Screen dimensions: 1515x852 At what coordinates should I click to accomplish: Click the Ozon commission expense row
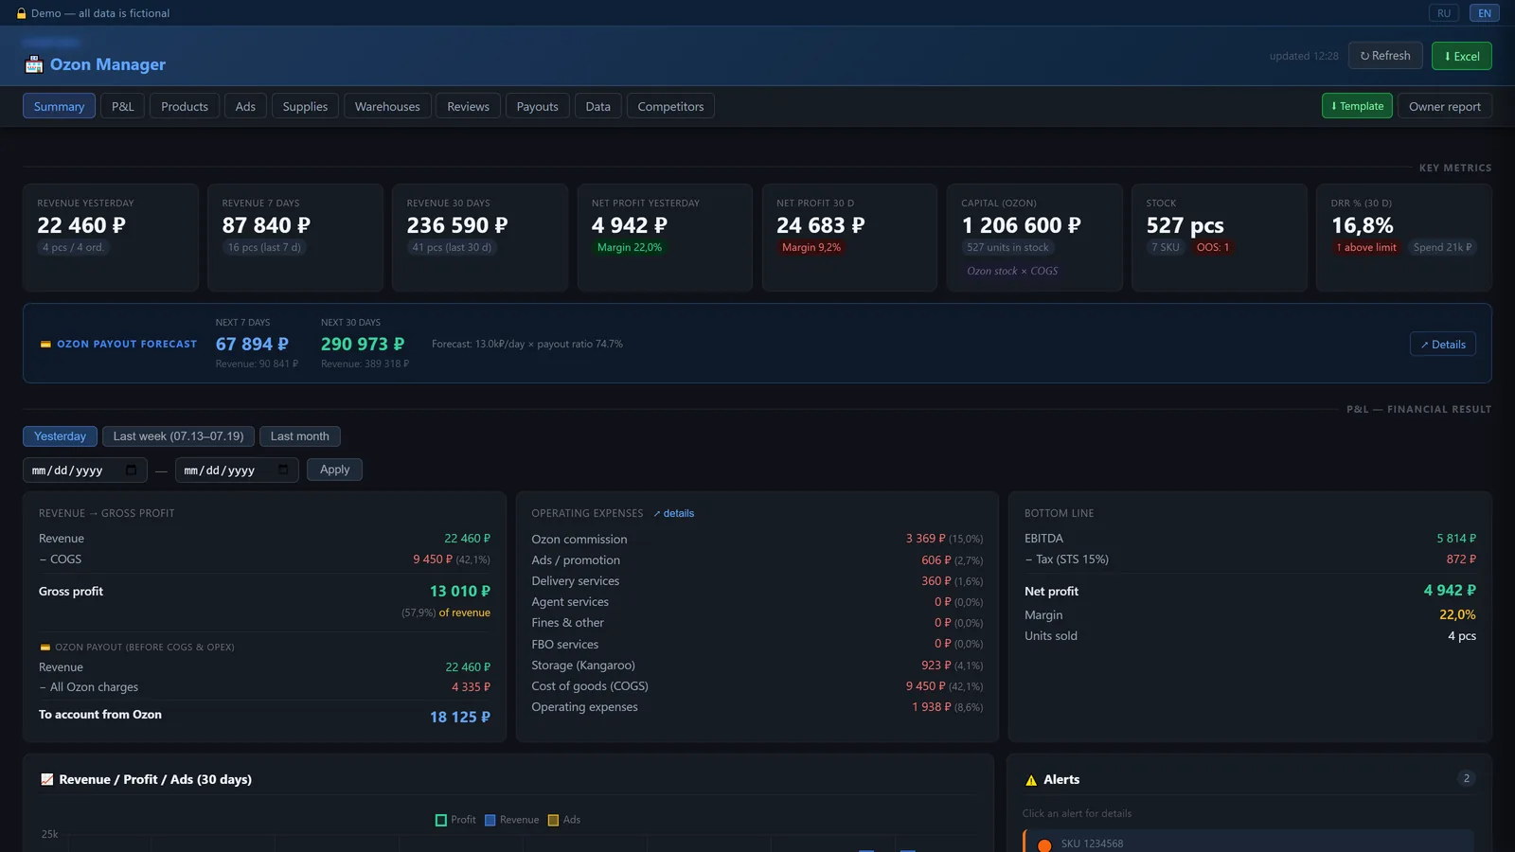(x=757, y=539)
